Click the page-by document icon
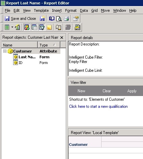Screen dimensions: 143x159 pyautogui.click(x=58, y=27)
